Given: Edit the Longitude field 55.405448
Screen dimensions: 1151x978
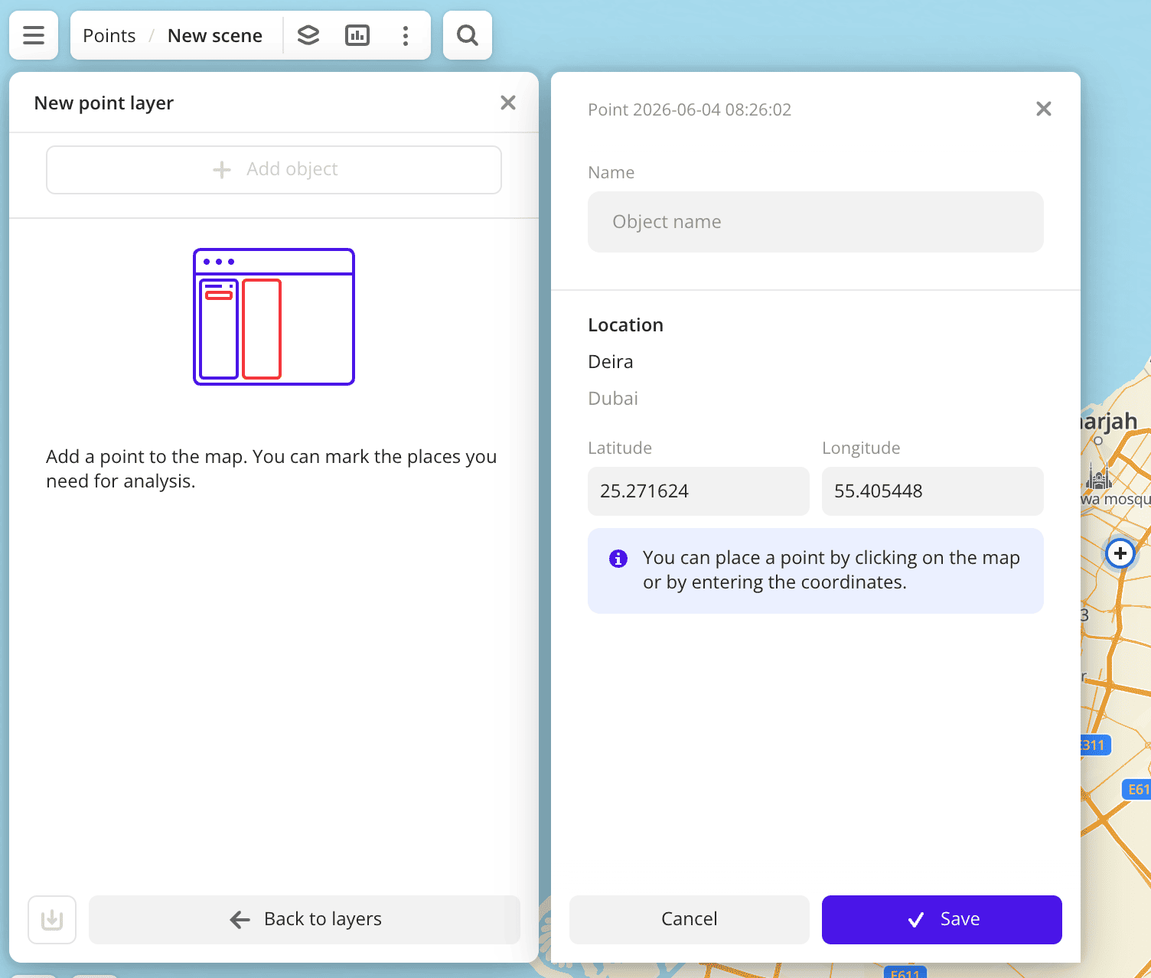Looking at the screenshot, I should pos(933,491).
